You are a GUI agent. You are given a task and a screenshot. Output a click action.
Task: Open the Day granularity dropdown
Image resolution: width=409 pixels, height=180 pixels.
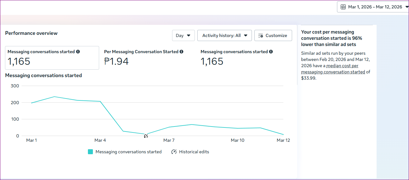coord(183,35)
